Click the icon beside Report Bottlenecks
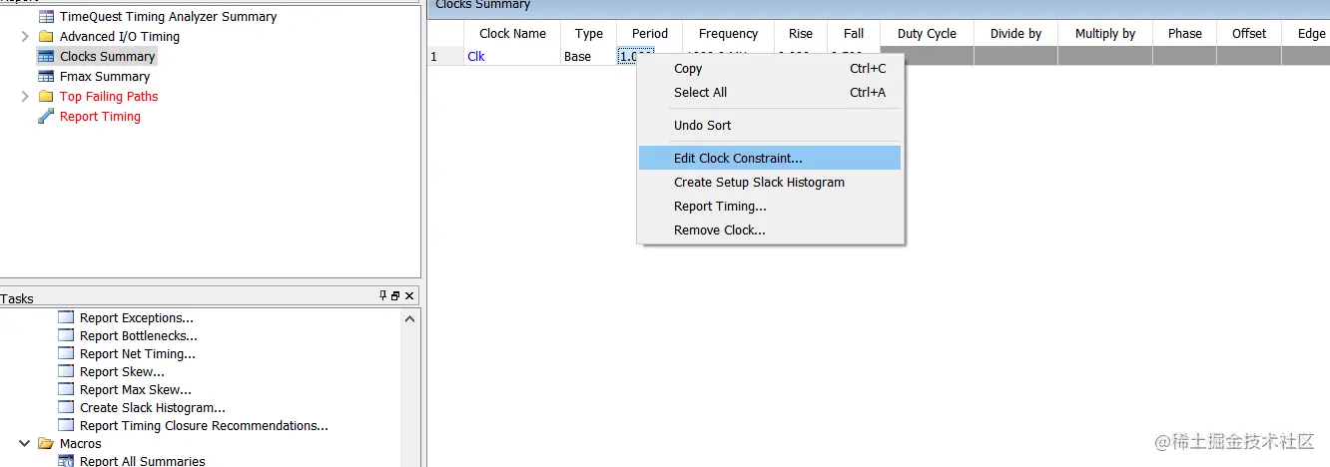This screenshot has width=1330, height=467. coord(66,336)
